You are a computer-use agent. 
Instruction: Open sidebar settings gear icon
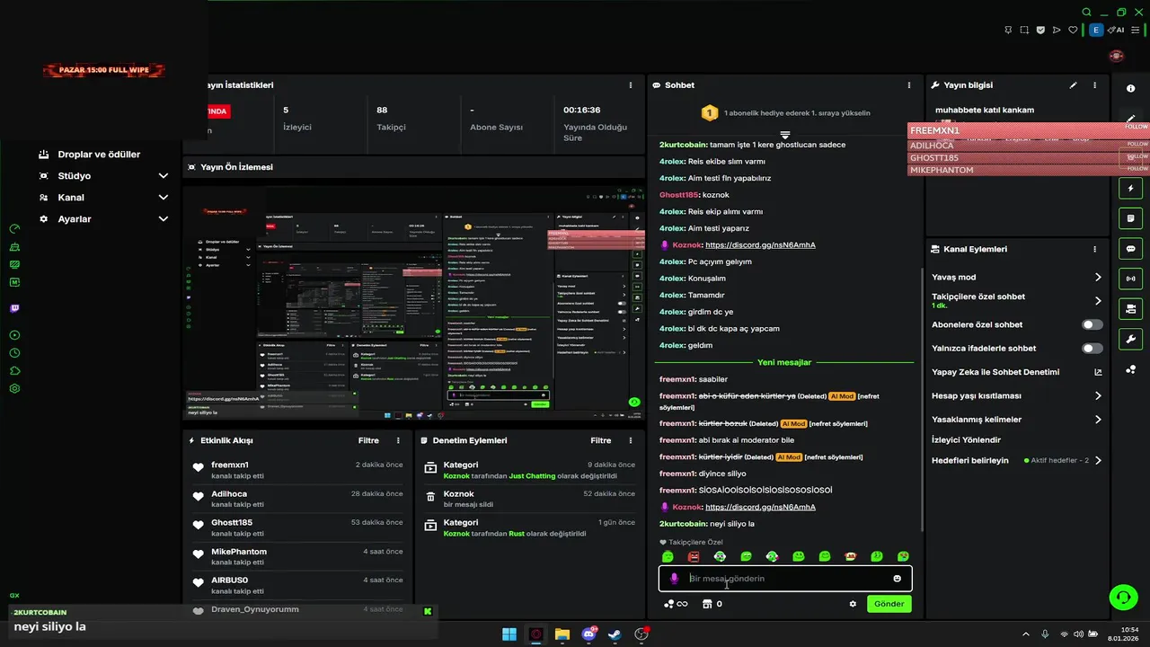pos(14,389)
